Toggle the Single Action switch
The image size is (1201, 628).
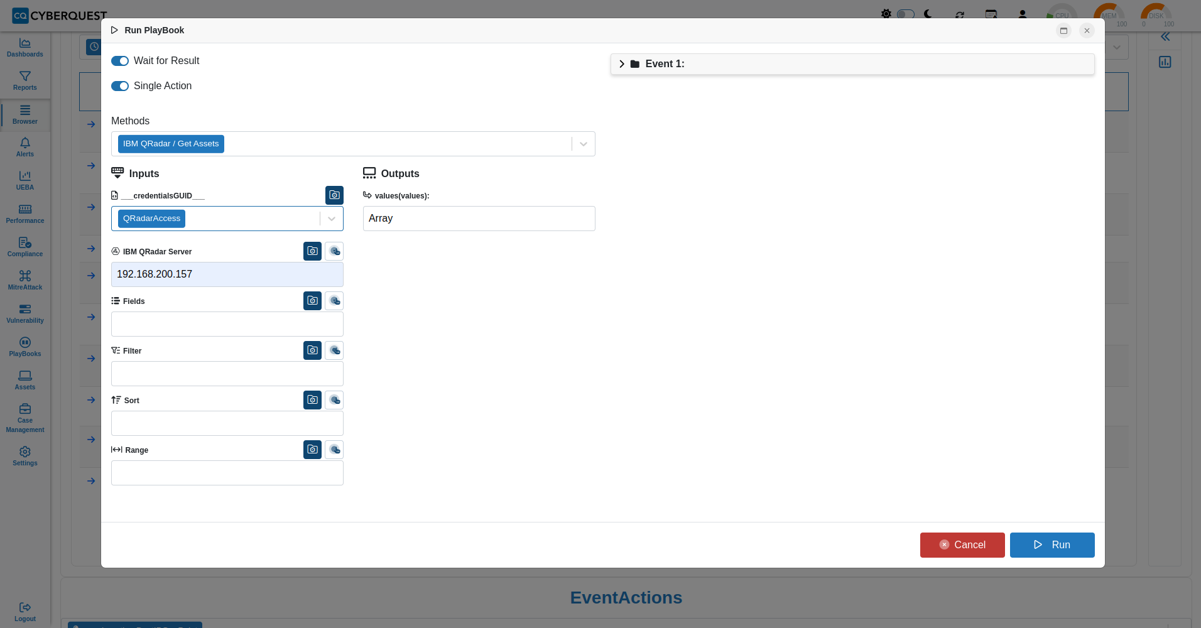[x=120, y=86]
